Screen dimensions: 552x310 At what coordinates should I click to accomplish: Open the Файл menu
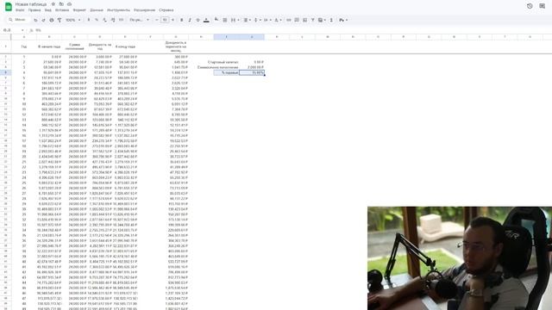coord(20,10)
